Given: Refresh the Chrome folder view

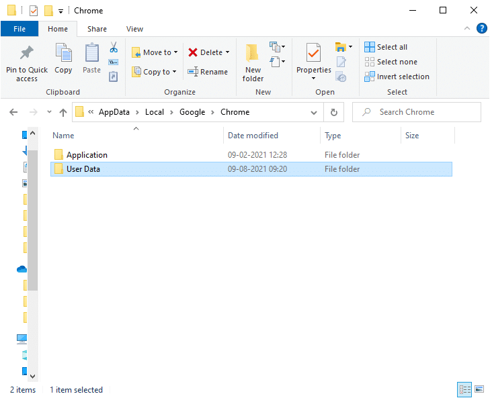Looking at the screenshot, I should click(x=334, y=112).
